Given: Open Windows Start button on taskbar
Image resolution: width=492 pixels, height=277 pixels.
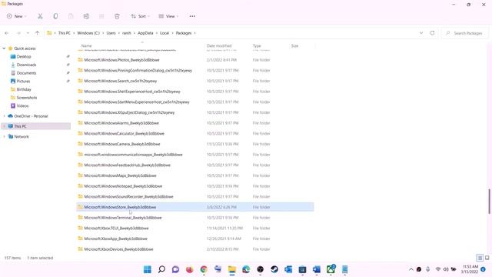Looking at the screenshot, I should [x=148, y=269].
